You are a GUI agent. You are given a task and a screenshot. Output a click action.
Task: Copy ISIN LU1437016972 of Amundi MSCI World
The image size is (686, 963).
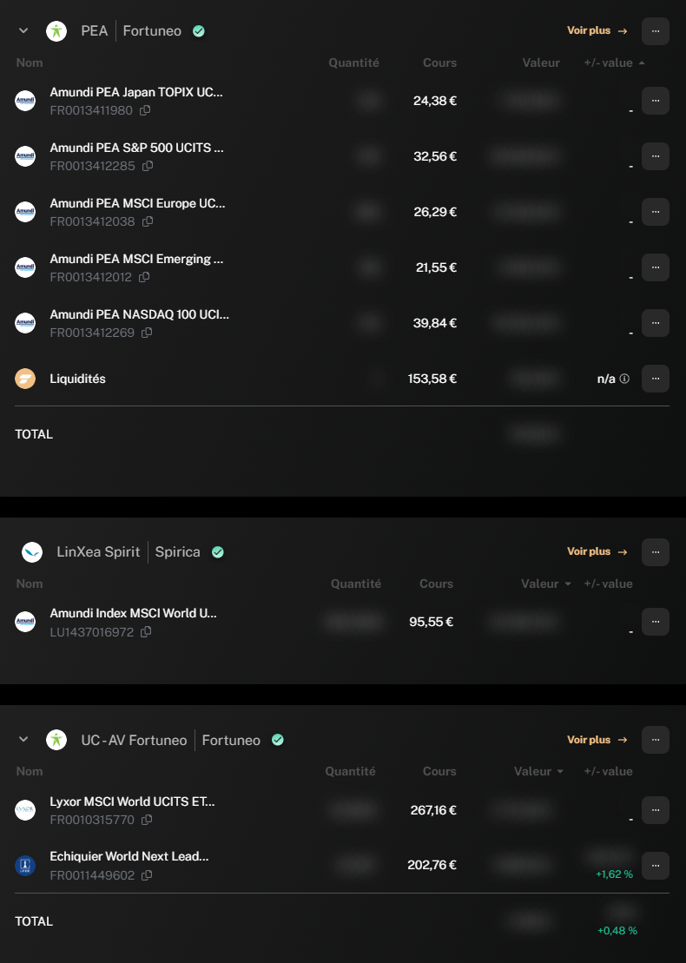pos(146,632)
